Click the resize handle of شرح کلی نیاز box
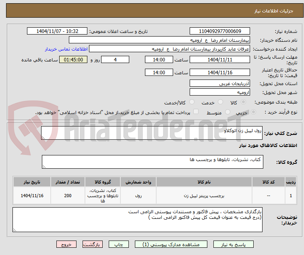 pyautogui.click(x=43, y=138)
